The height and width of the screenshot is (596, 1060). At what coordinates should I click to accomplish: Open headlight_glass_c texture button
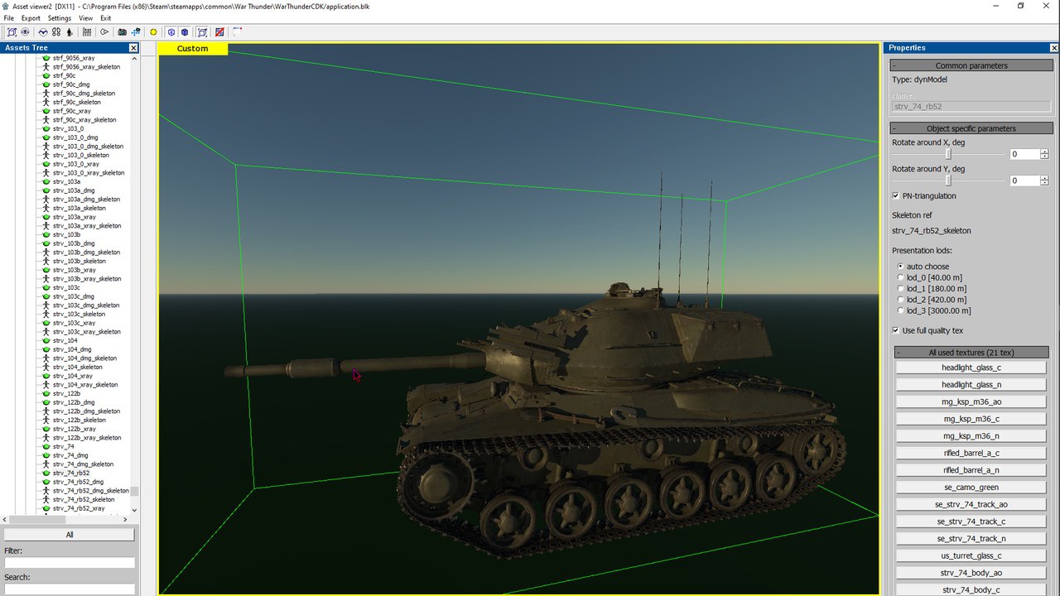coord(971,368)
